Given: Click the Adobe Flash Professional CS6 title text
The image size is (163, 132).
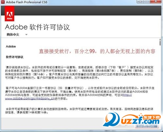Looking at the screenshot, I should (27, 2).
